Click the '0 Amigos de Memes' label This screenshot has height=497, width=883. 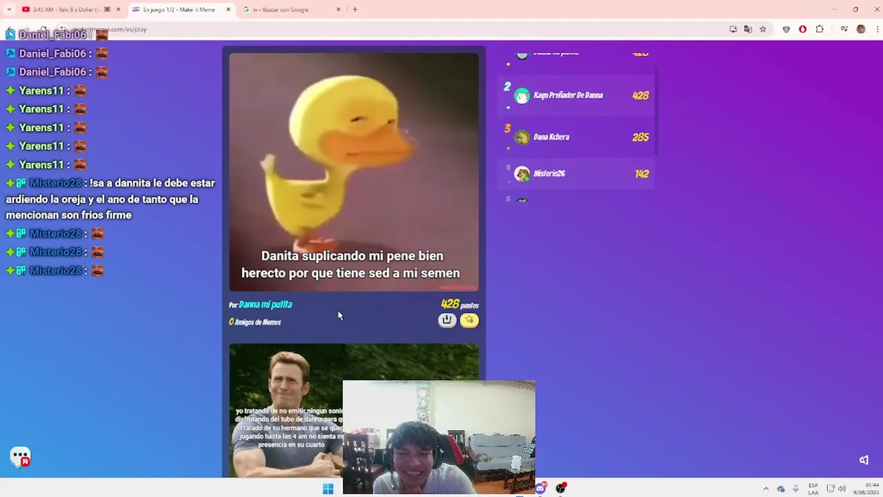[255, 322]
